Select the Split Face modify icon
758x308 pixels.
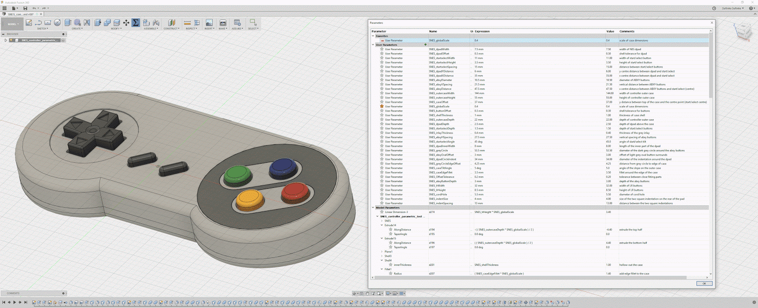[x=117, y=23]
